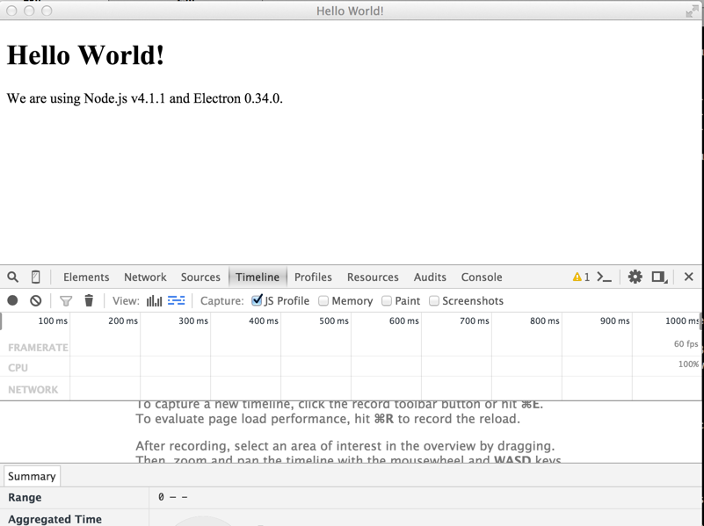Open the Network tab

(x=145, y=277)
